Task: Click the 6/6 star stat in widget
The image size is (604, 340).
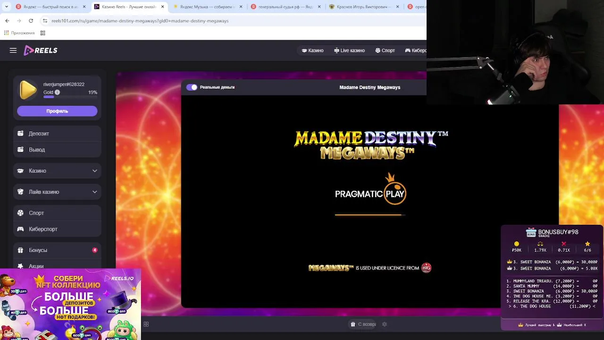Action: (x=587, y=247)
